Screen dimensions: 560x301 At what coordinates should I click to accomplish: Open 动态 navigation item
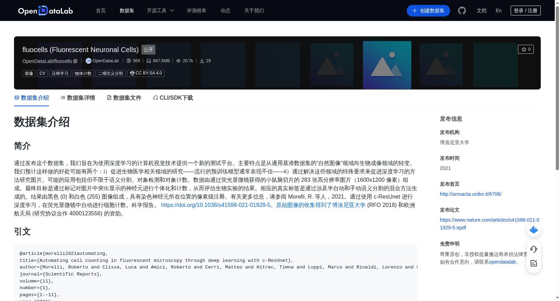(x=225, y=10)
